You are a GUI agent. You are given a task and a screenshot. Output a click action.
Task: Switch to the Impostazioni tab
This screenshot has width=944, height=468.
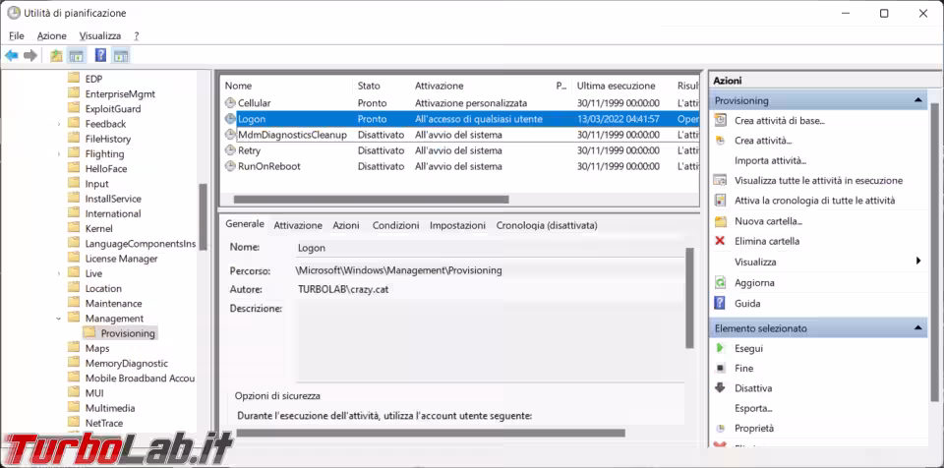click(x=457, y=225)
